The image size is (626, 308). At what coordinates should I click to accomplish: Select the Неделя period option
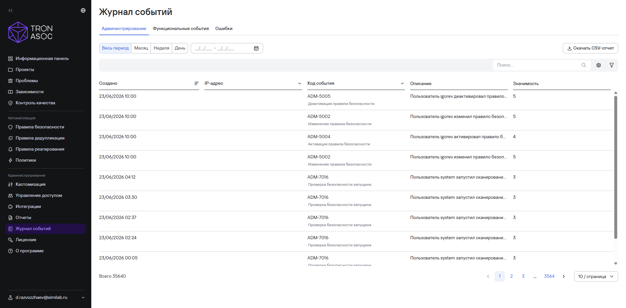pyautogui.click(x=161, y=48)
